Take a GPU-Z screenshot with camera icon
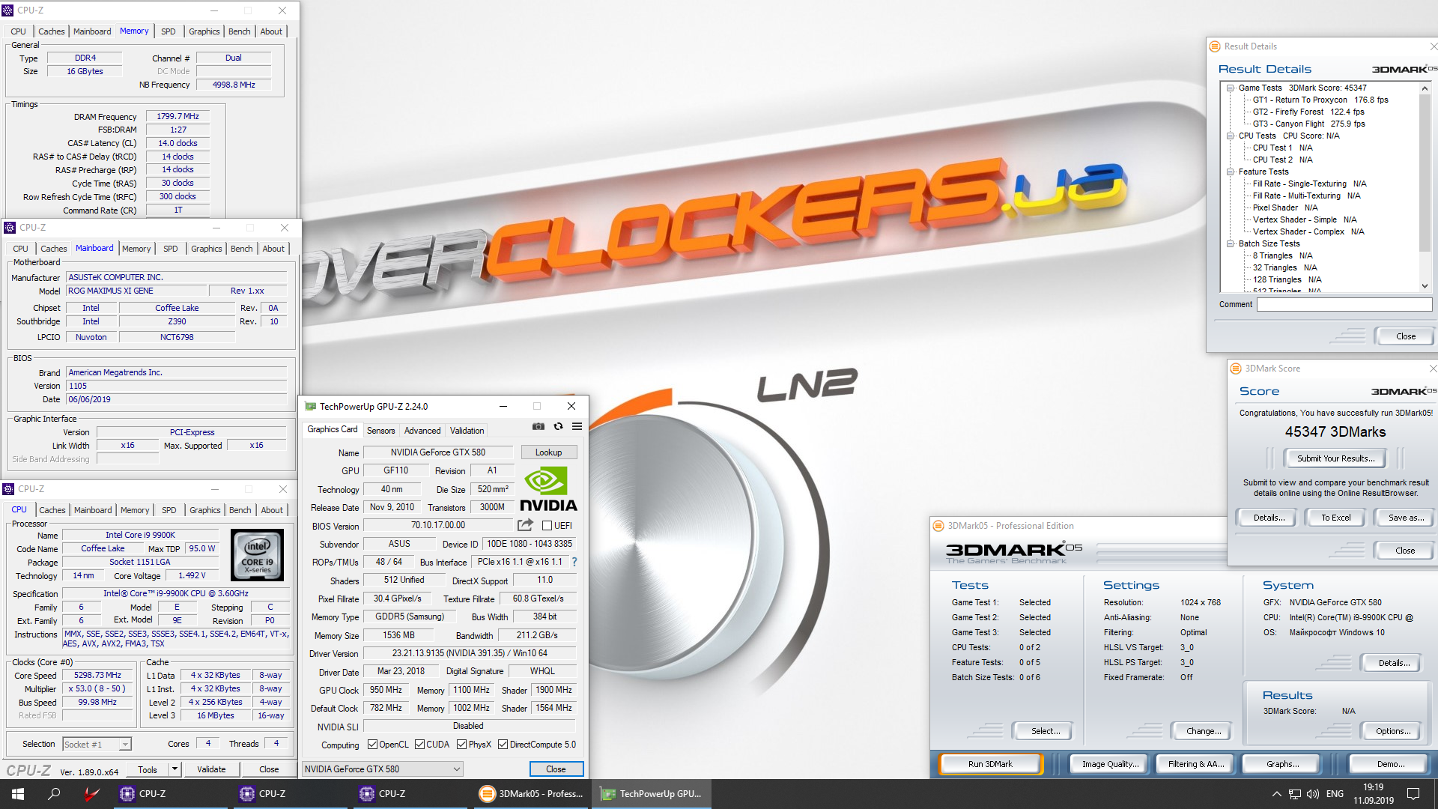Viewport: 1438px width, 809px height. click(538, 427)
